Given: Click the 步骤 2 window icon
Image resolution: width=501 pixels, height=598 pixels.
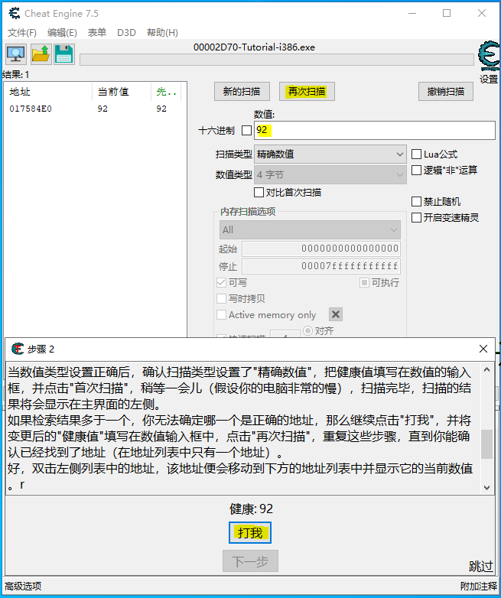Looking at the screenshot, I should (17, 349).
